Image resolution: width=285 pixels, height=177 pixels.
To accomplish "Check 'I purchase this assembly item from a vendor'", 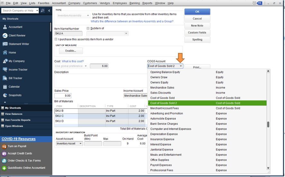I will (56, 39).
